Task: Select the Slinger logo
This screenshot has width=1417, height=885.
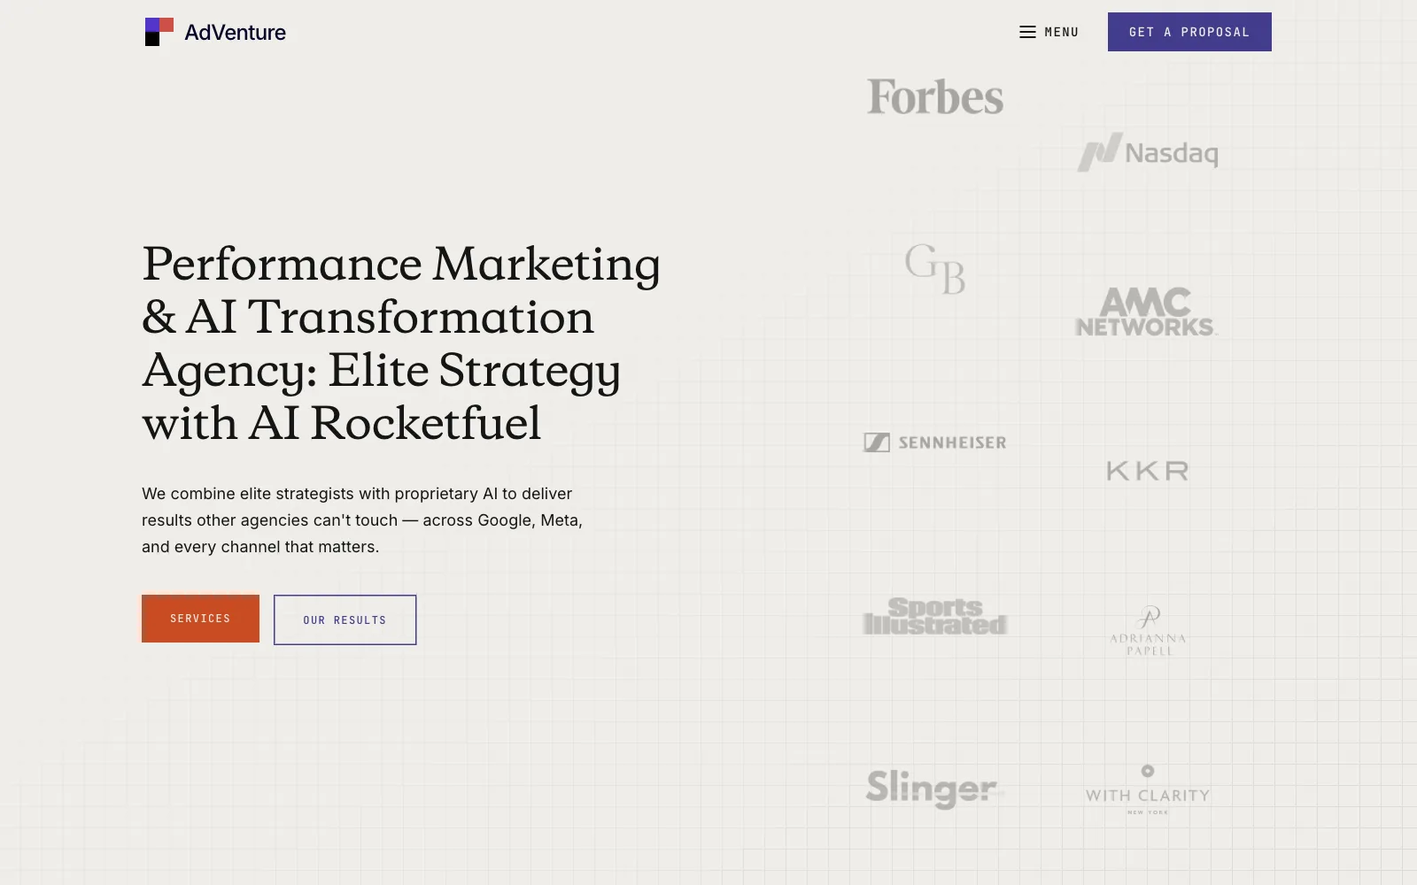Action: [932, 789]
